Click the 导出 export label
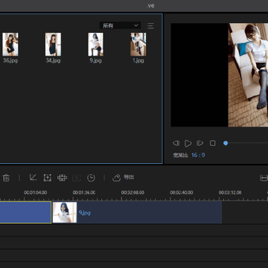 (x=129, y=177)
